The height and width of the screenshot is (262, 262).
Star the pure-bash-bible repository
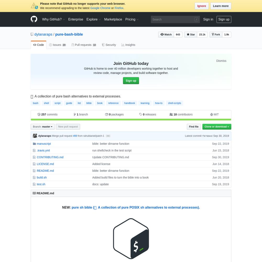191,35
